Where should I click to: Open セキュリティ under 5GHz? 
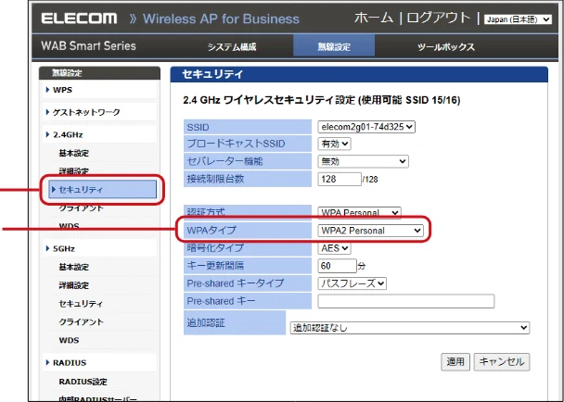(x=81, y=304)
